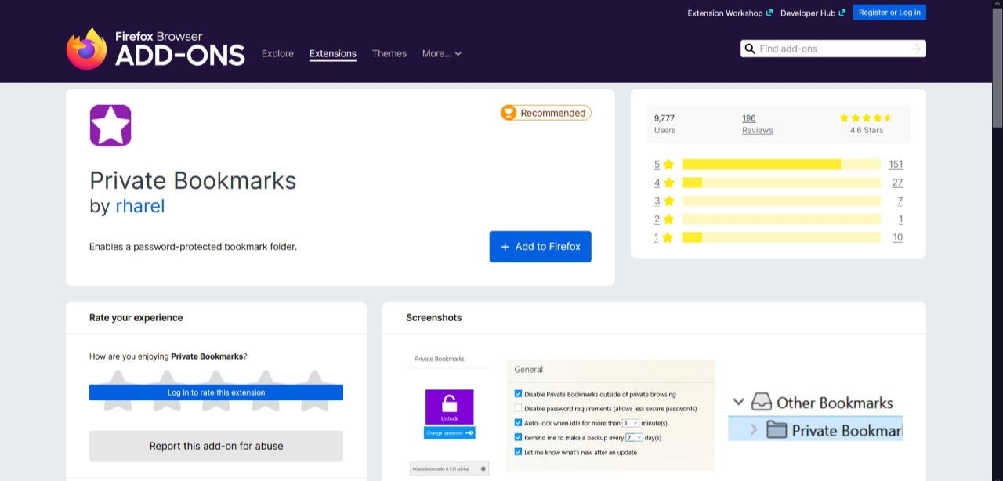Toggle Auto-lock when idle checkbox
The image size is (1003, 481).
tap(518, 423)
